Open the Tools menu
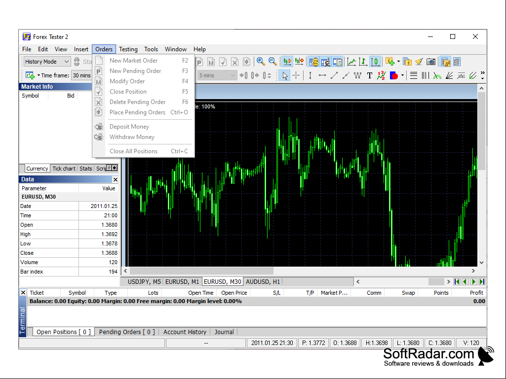This screenshot has height=379, width=506. 151,49
